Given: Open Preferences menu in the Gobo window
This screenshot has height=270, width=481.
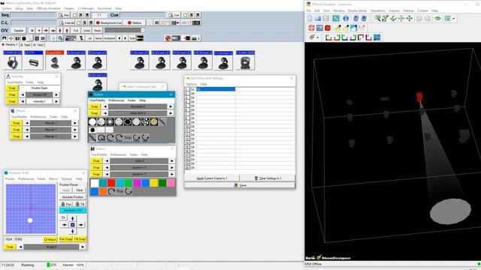Looking at the screenshot, I should pyautogui.click(x=116, y=100).
